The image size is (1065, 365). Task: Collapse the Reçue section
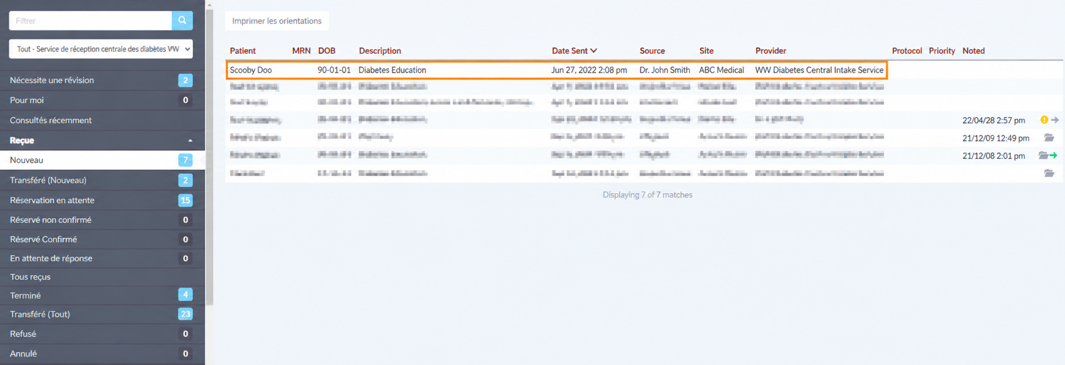pyautogui.click(x=190, y=141)
